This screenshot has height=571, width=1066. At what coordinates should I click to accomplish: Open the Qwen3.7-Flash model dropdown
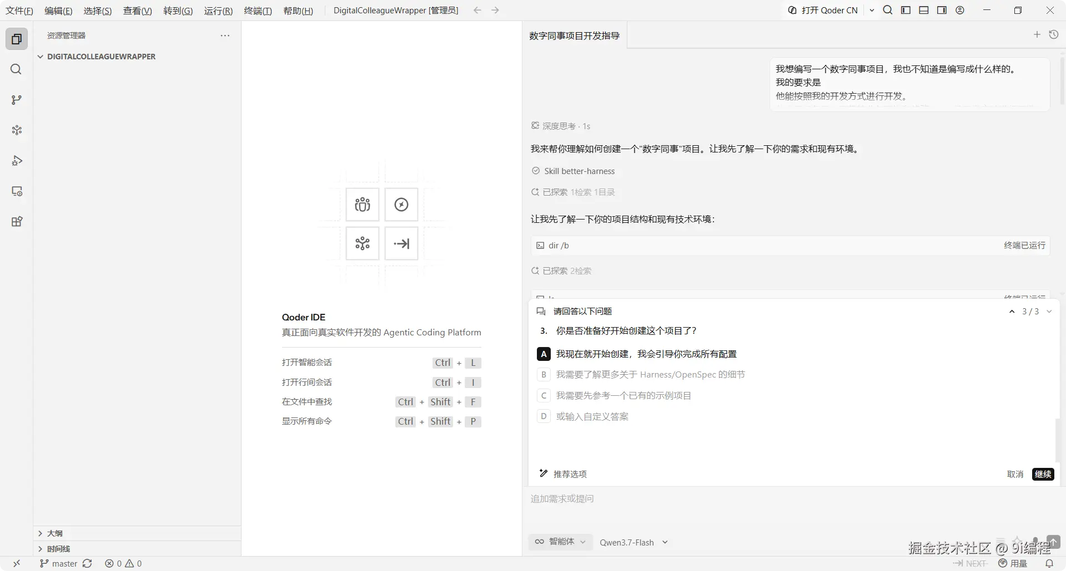633,542
